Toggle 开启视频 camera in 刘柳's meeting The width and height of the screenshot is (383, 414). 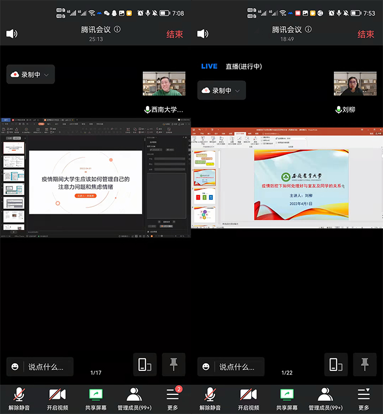pos(248,399)
